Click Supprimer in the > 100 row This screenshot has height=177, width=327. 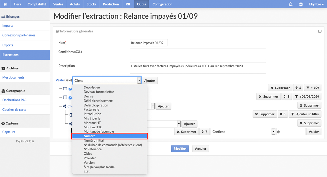(280, 88)
